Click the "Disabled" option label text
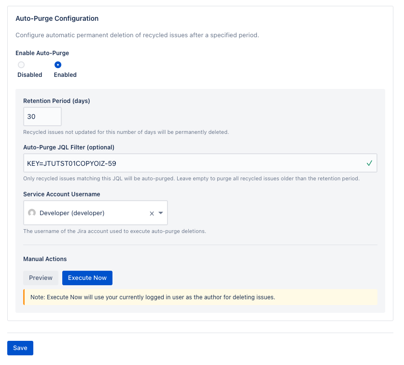 30,75
